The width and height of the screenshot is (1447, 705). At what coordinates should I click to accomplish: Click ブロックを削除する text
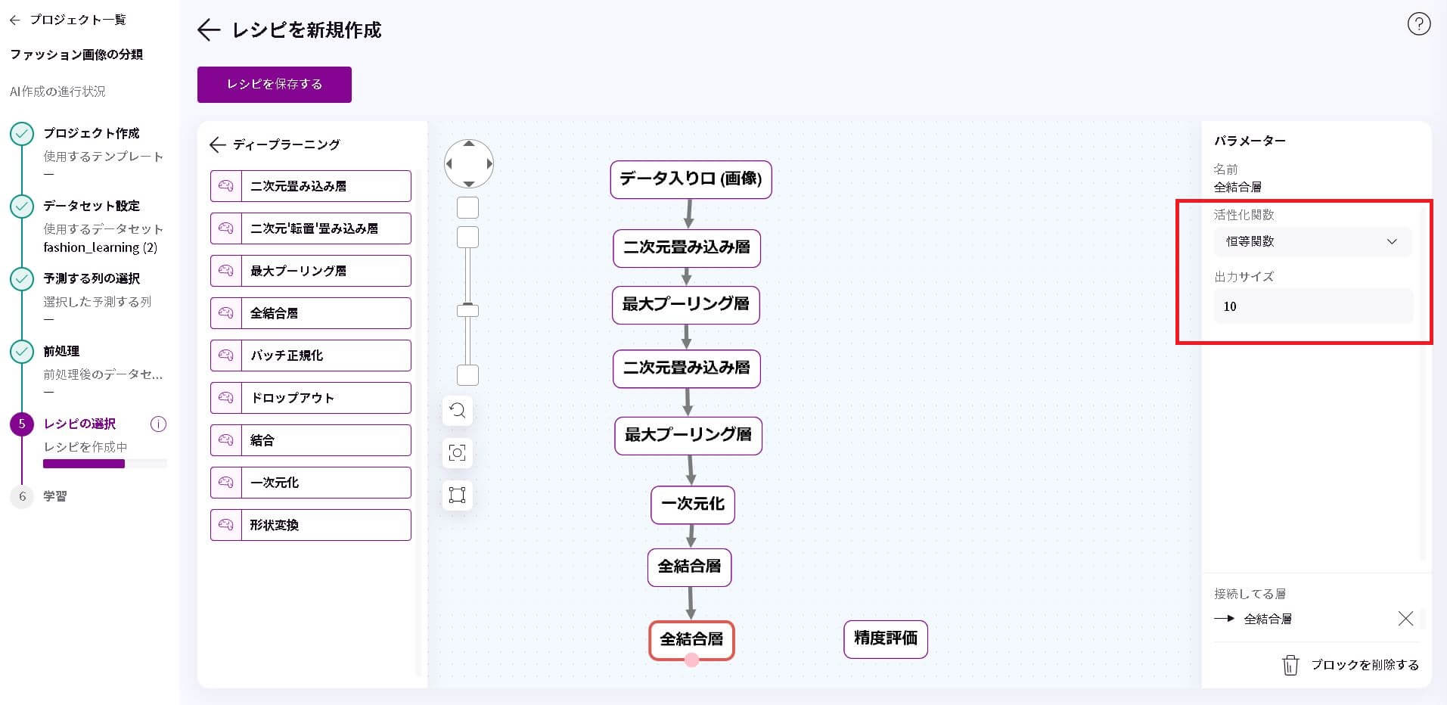[1365, 665]
